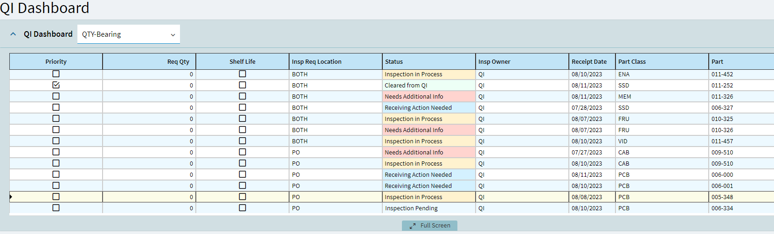
Task: Click the Full Screen expand arrows icon
Action: pyautogui.click(x=413, y=226)
